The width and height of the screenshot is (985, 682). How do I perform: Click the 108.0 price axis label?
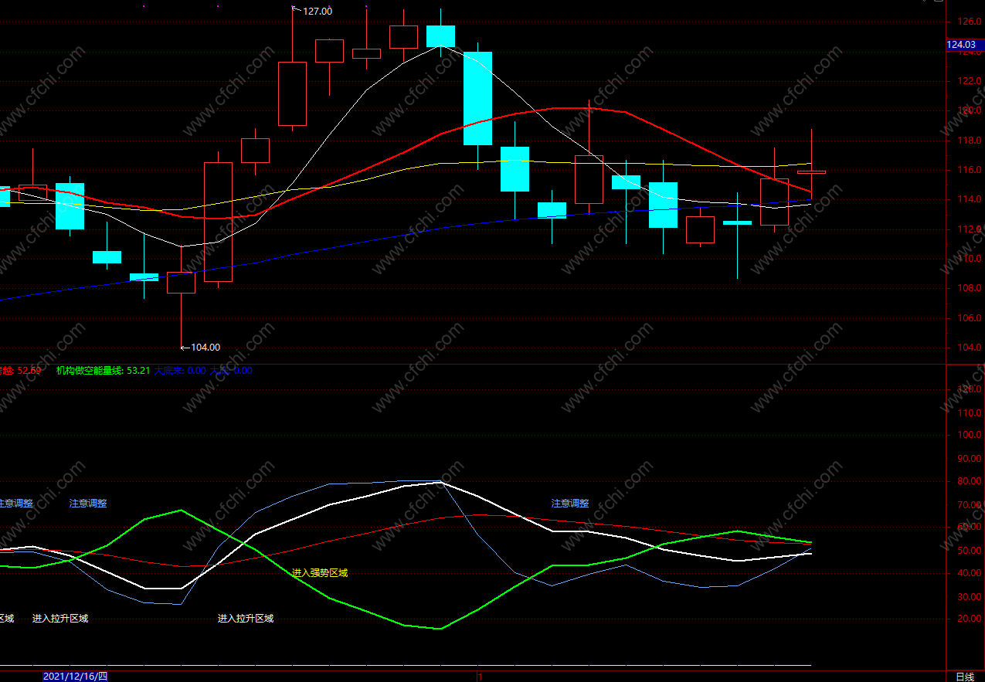tap(970, 288)
